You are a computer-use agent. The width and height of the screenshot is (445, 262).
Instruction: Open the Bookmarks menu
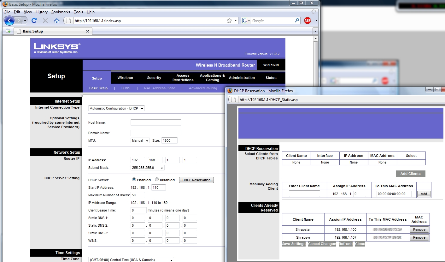tap(61, 12)
